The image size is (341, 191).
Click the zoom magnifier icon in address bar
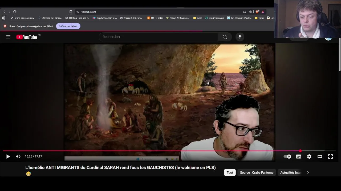[x=250, y=12]
